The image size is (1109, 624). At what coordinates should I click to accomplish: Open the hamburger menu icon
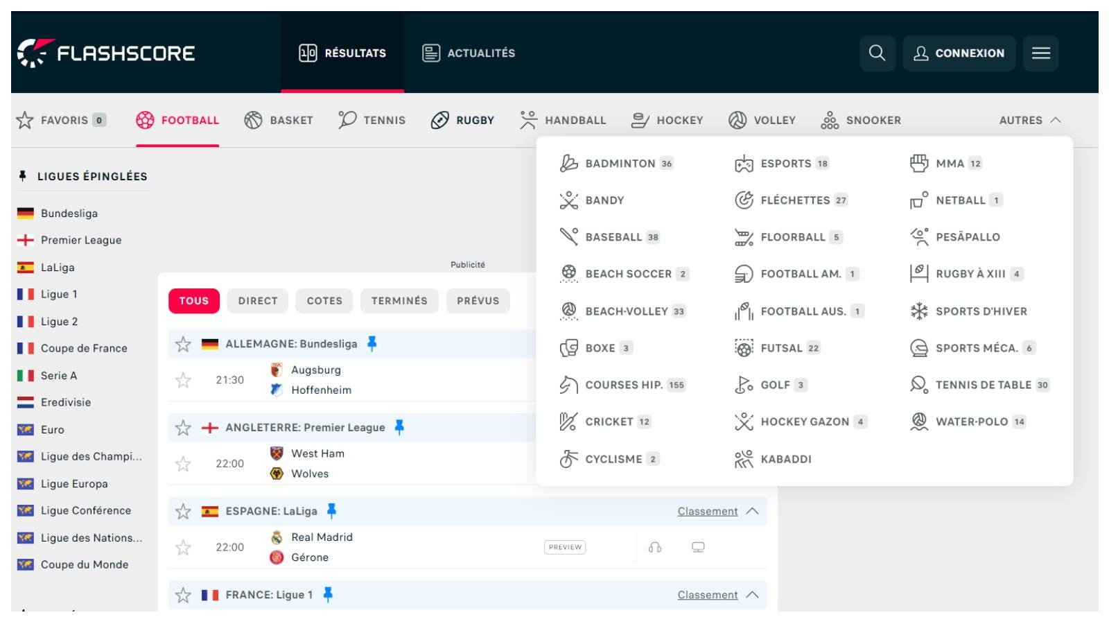pos(1040,53)
